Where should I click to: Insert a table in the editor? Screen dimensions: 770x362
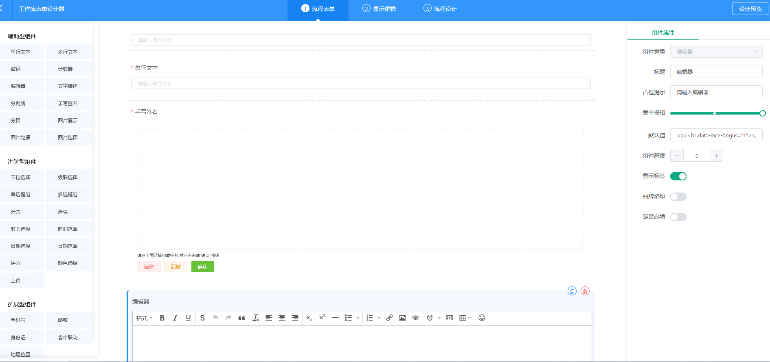pyautogui.click(x=463, y=318)
